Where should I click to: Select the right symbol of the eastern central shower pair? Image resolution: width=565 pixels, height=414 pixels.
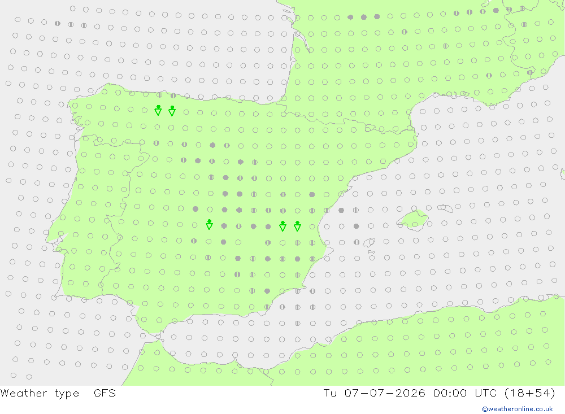(297, 226)
